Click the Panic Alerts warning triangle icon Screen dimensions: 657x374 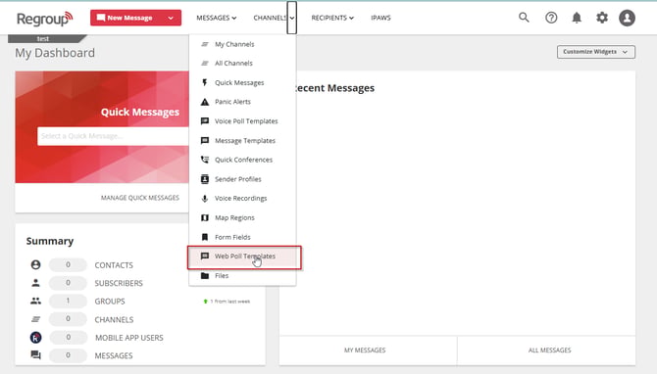point(205,102)
